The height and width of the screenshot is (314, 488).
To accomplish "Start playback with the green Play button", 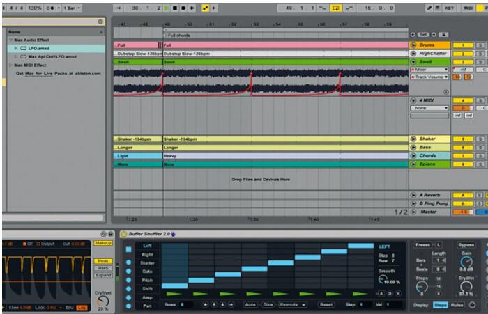I will click(167, 8).
